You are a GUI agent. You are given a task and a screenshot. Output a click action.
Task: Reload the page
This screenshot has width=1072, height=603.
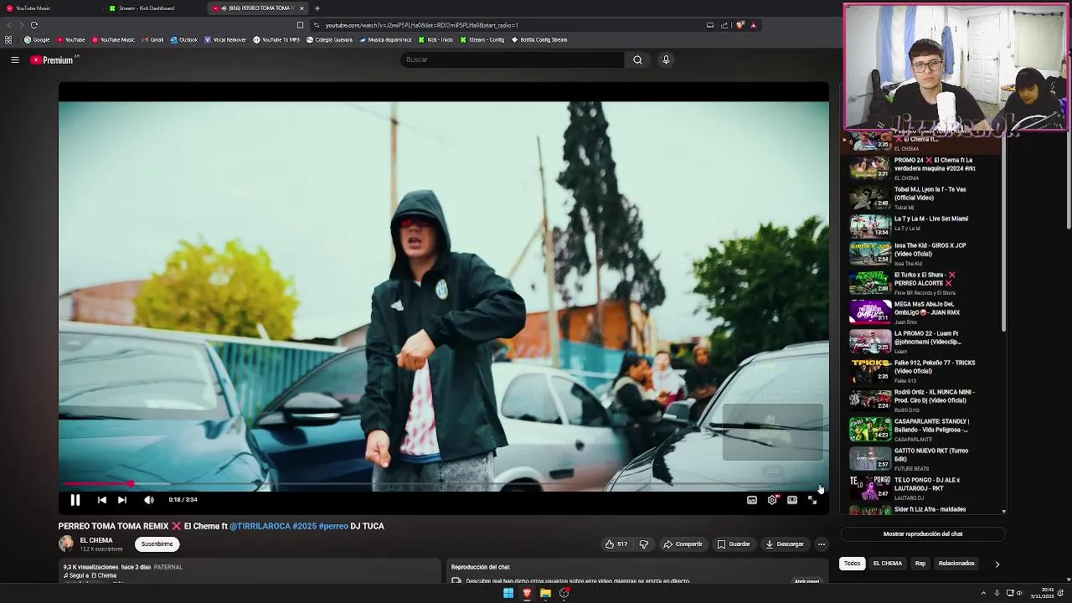[34, 25]
